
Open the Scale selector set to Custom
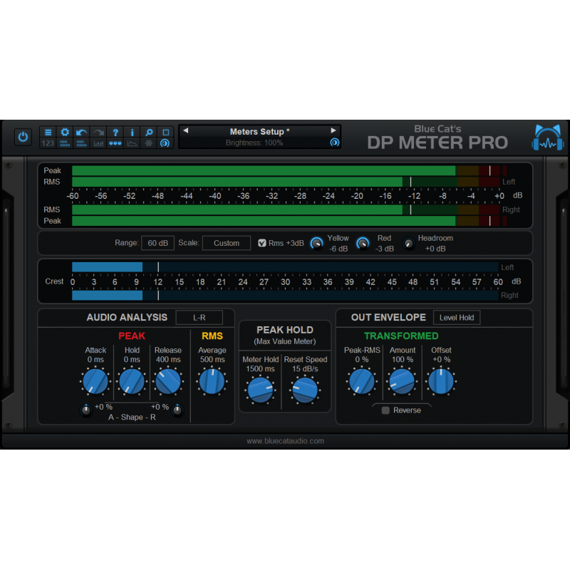tap(227, 242)
